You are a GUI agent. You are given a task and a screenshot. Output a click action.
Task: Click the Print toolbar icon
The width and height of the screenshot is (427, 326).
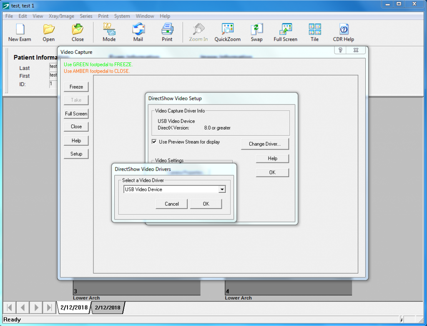pyautogui.click(x=167, y=32)
